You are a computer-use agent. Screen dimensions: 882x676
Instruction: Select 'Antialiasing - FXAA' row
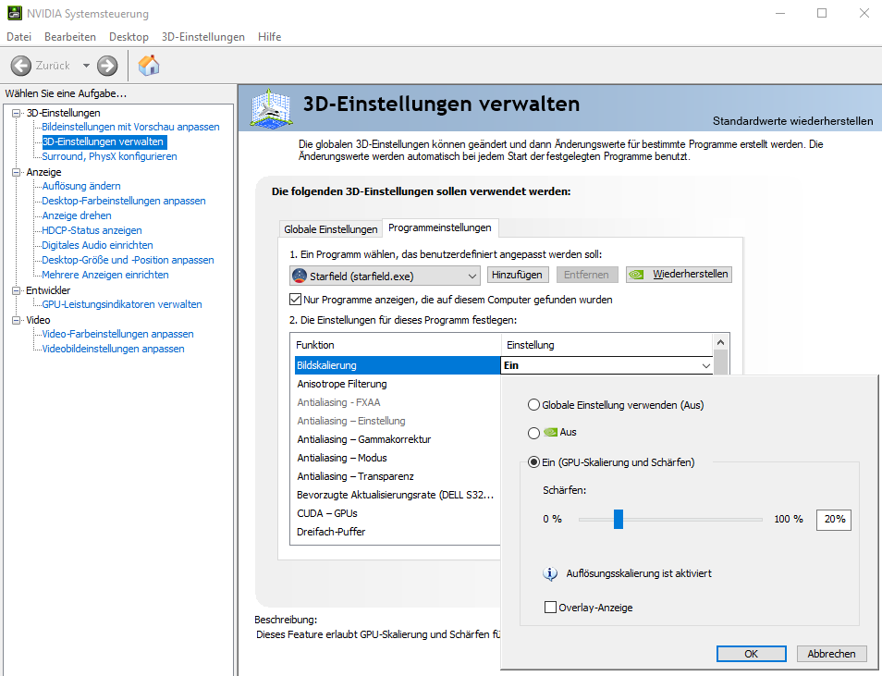point(398,402)
